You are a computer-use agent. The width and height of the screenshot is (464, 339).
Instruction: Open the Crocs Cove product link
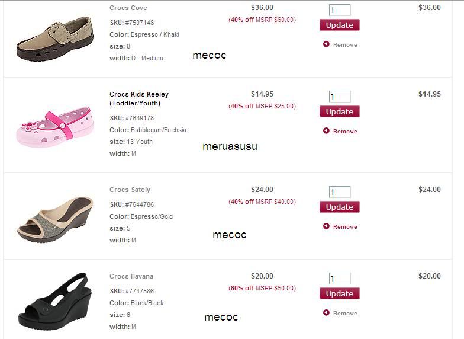[x=128, y=8]
